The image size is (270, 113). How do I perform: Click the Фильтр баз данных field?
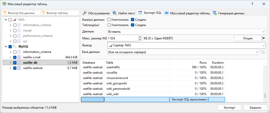[x=21, y=13]
